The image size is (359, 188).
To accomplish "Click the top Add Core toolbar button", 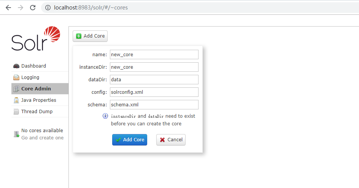I will (x=90, y=36).
